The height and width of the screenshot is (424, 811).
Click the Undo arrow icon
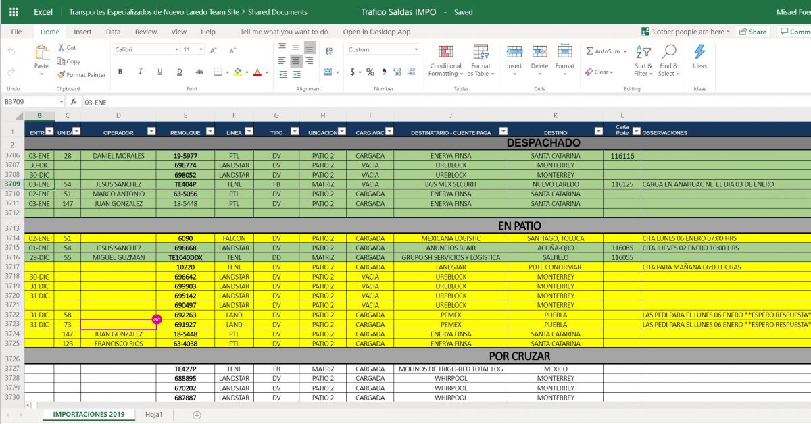click(11, 51)
